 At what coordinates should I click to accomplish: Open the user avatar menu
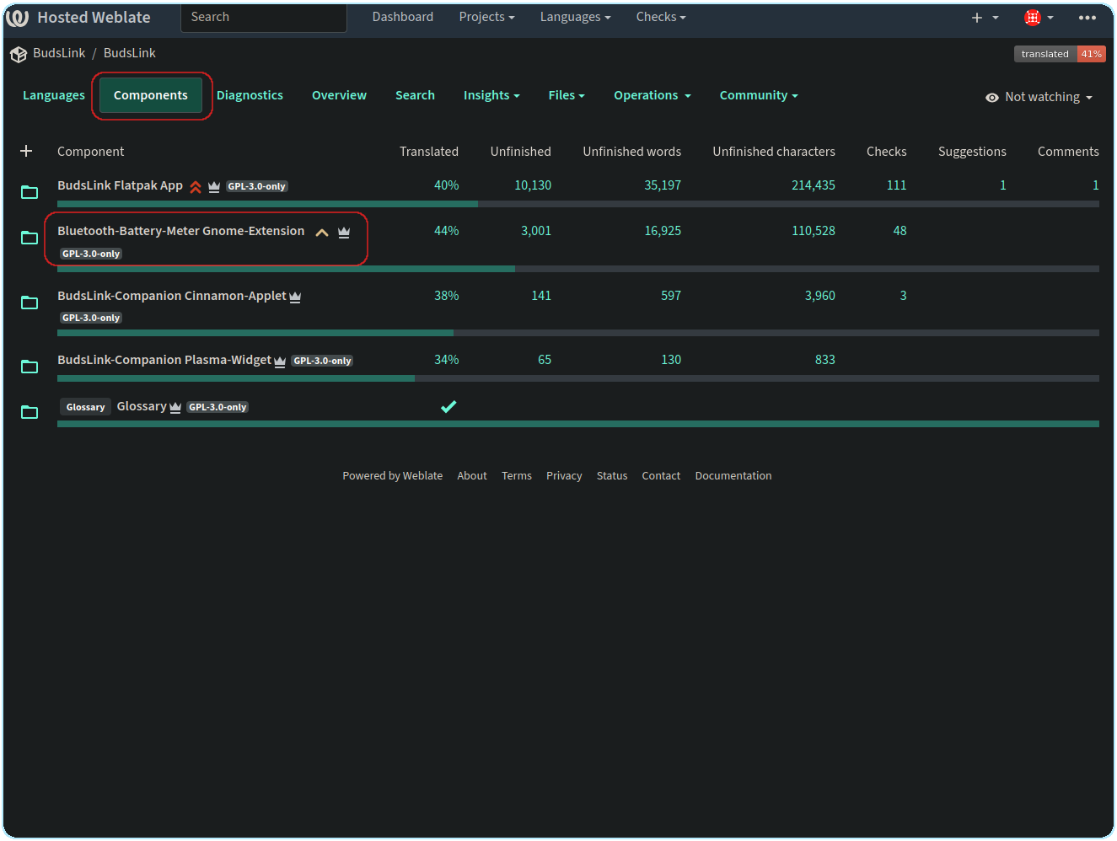pyautogui.click(x=1039, y=18)
